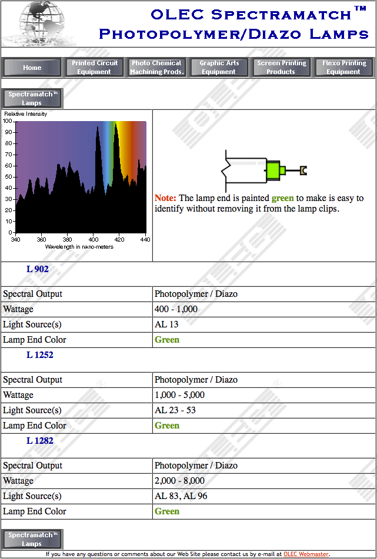Click the top Spectramatch Lamps button

tap(32, 98)
